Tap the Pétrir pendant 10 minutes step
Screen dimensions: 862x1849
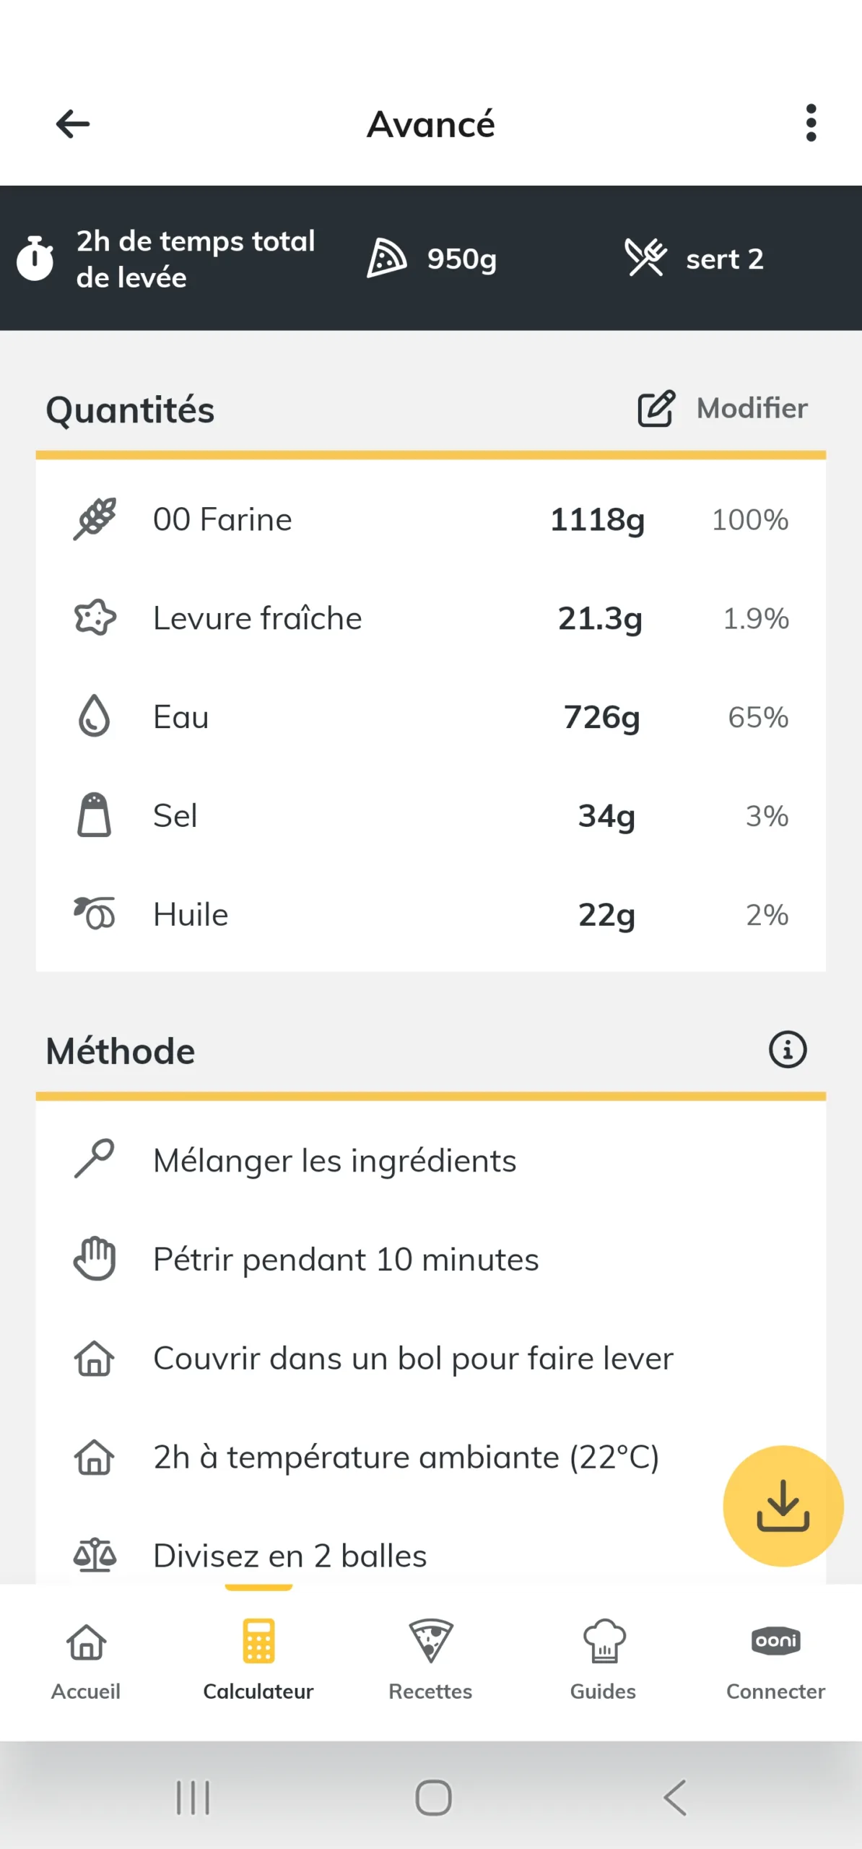(347, 1260)
